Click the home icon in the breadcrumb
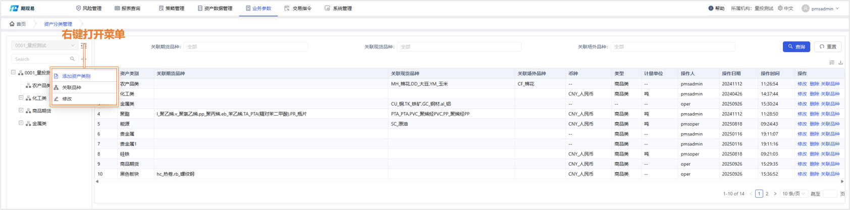850x210 pixels. 12,24
